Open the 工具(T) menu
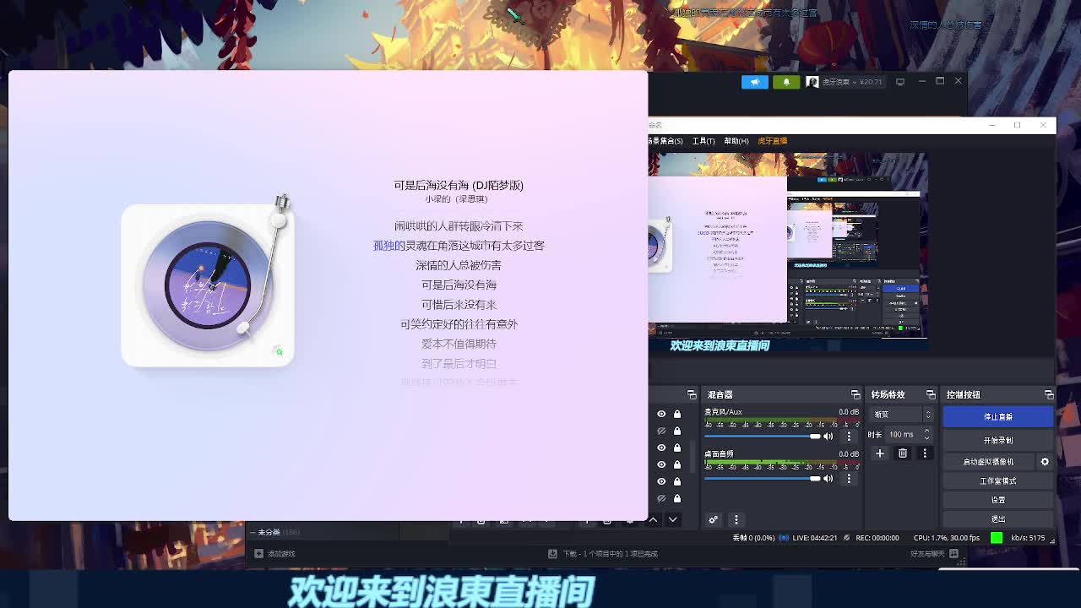The width and height of the screenshot is (1081, 608). coord(703,141)
